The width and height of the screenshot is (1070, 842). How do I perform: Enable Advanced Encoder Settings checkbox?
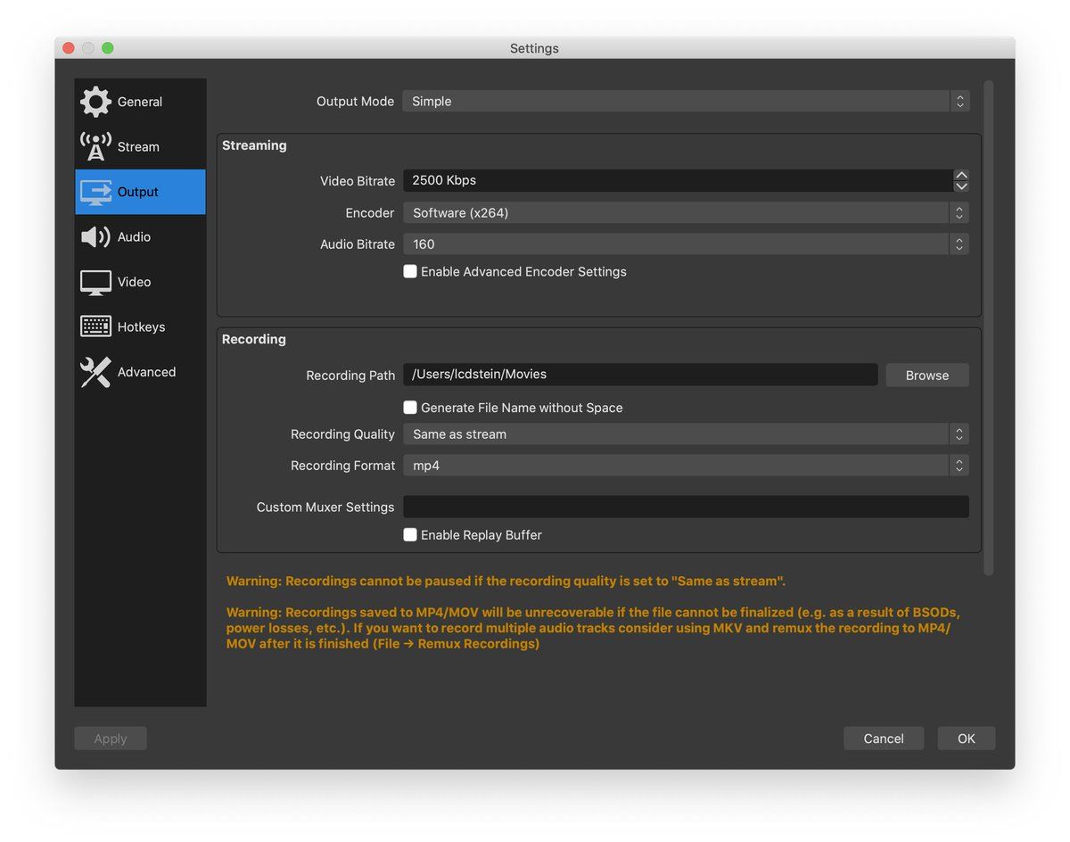pyautogui.click(x=410, y=271)
